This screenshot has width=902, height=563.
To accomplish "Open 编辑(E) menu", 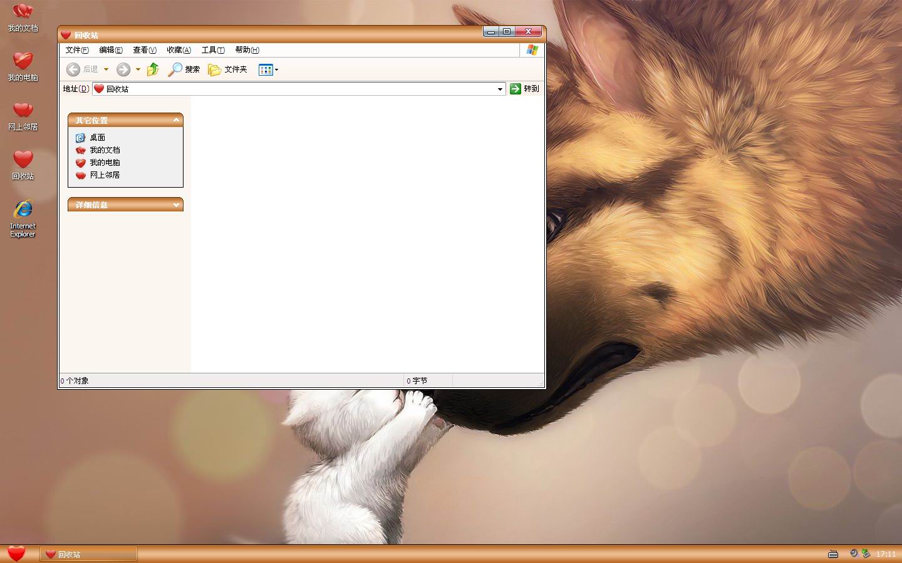I will [111, 50].
